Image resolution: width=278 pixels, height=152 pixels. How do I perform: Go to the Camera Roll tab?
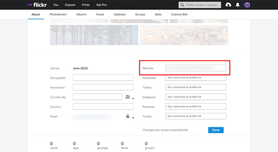click(179, 14)
